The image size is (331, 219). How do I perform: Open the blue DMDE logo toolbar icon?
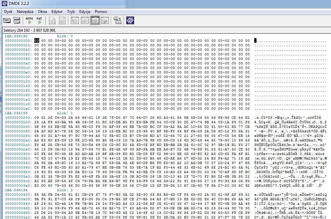tap(130, 20)
